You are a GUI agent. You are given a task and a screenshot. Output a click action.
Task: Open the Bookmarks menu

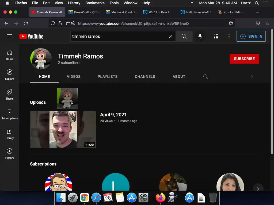coord(95,3)
